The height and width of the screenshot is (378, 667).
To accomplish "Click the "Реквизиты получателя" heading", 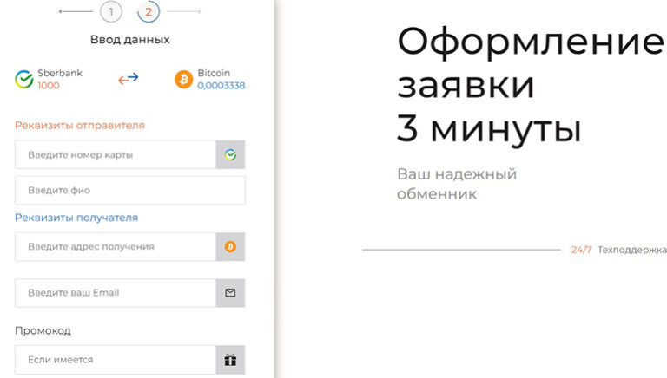I will (76, 218).
